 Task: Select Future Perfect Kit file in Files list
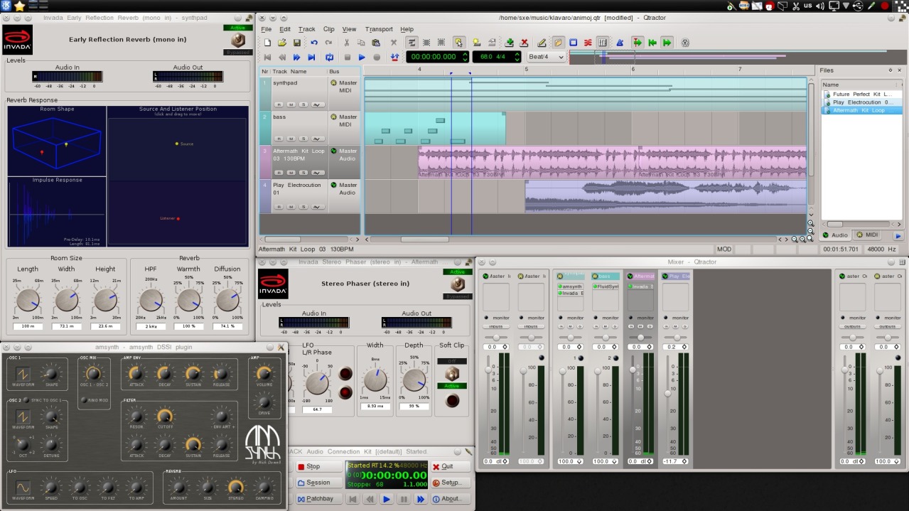[861, 94]
